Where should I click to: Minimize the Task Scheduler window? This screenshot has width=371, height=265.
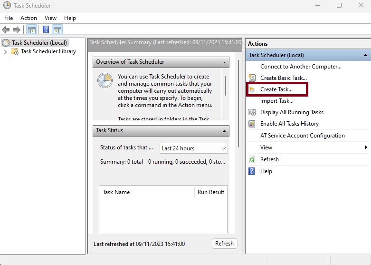coord(318,5)
